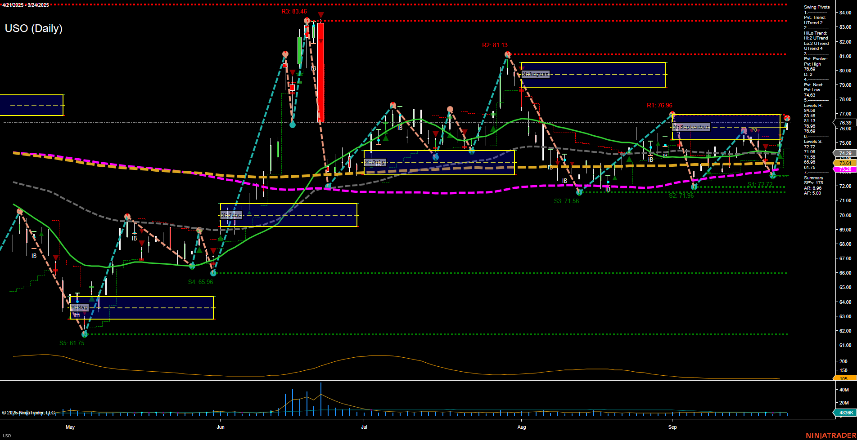Image resolution: width=857 pixels, height=440 pixels.
Task: Select the salmon circle swing-high marker at R2 81.13
Action: [507, 53]
